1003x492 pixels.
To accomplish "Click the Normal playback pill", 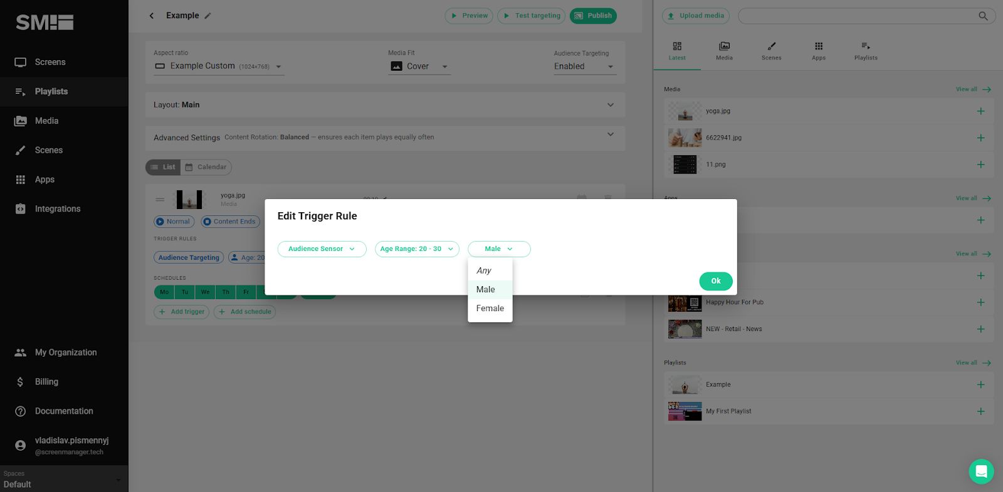I will (x=174, y=222).
